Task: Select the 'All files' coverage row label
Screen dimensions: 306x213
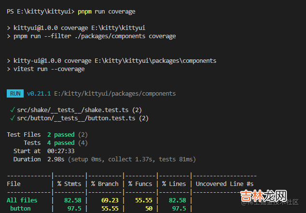Action: [22, 200]
